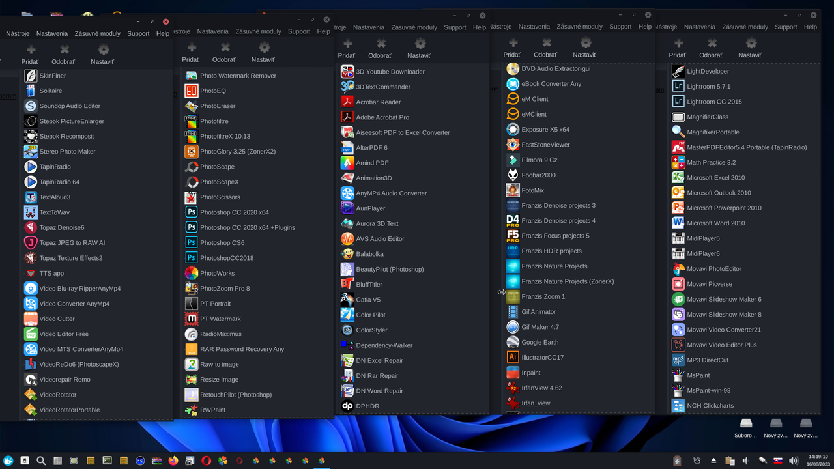Click the PhotoScapeX icon
The width and height of the screenshot is (834, 469).
coord(192,182)
